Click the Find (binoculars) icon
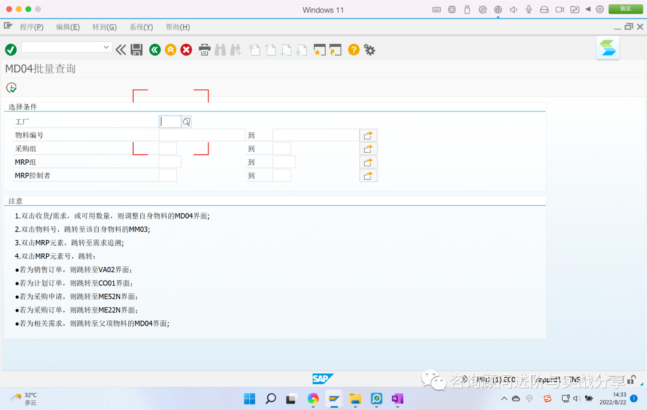The image size is (647, 410). [x=219, y=50]
